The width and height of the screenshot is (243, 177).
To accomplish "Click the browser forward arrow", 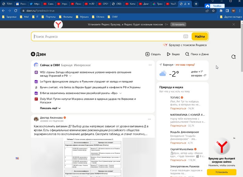I will click(x=9, y=11).
